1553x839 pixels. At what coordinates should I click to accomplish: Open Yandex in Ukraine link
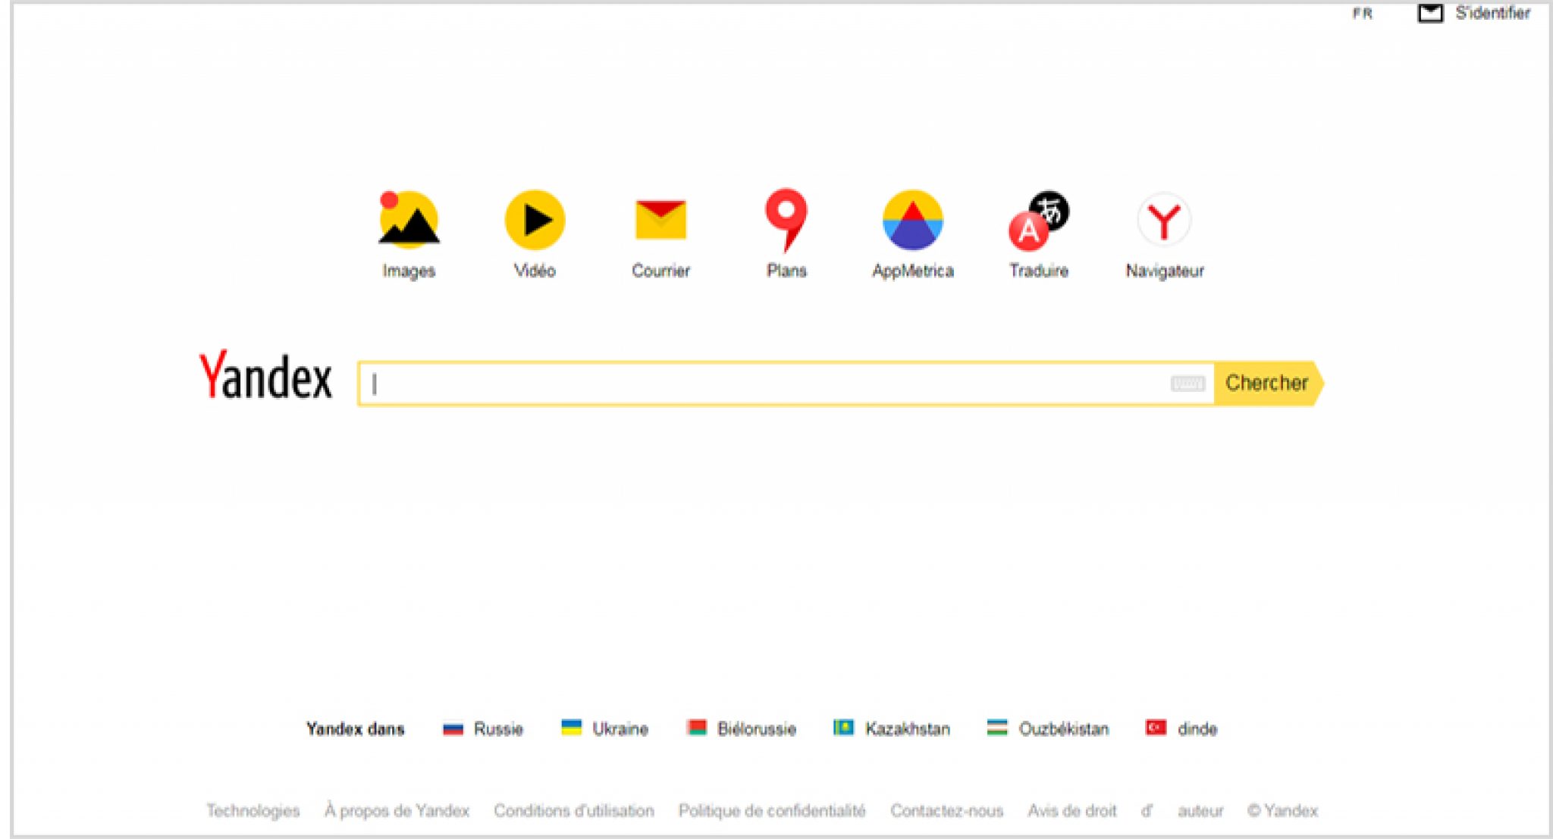(x=620, y=729)
